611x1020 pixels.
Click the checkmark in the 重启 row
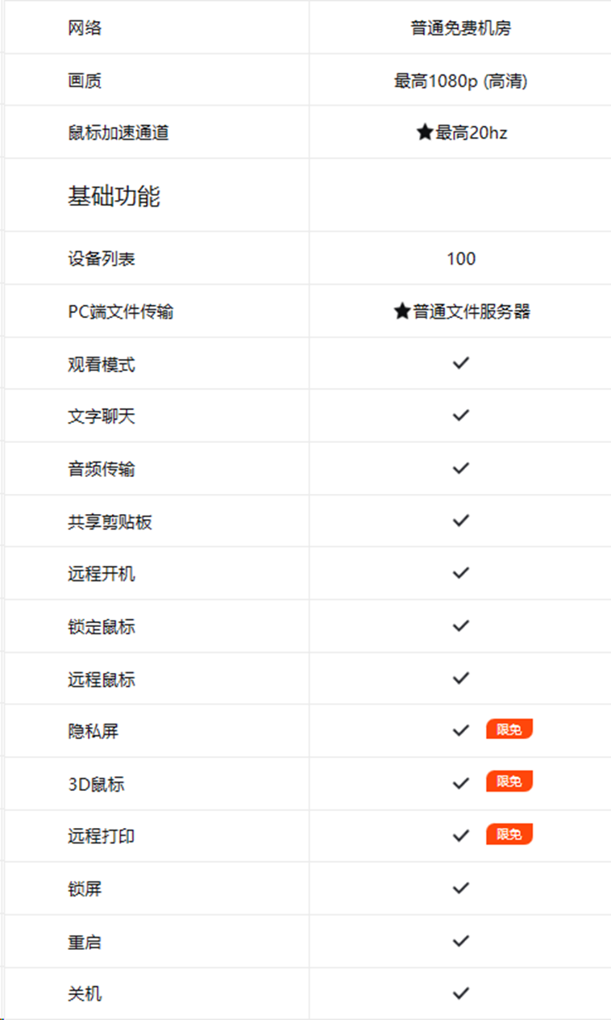[x=460, y=940]
